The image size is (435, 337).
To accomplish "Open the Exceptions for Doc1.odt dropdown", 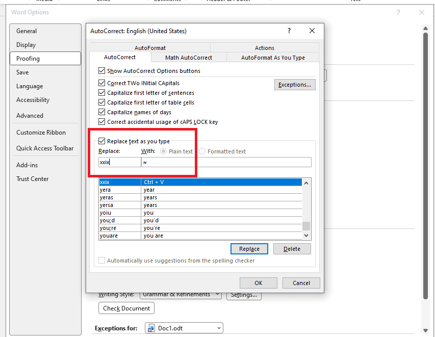I will pyautogui.click(x=184, y=328).
